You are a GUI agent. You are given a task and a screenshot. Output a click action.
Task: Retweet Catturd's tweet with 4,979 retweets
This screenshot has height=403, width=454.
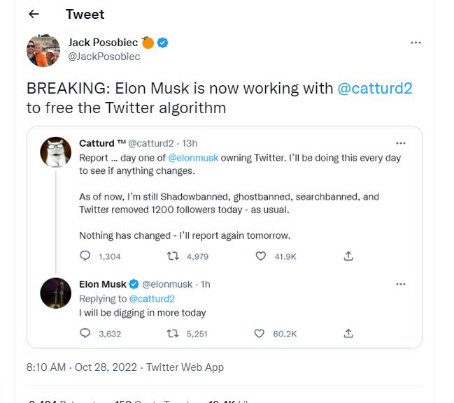pos(173,256)
